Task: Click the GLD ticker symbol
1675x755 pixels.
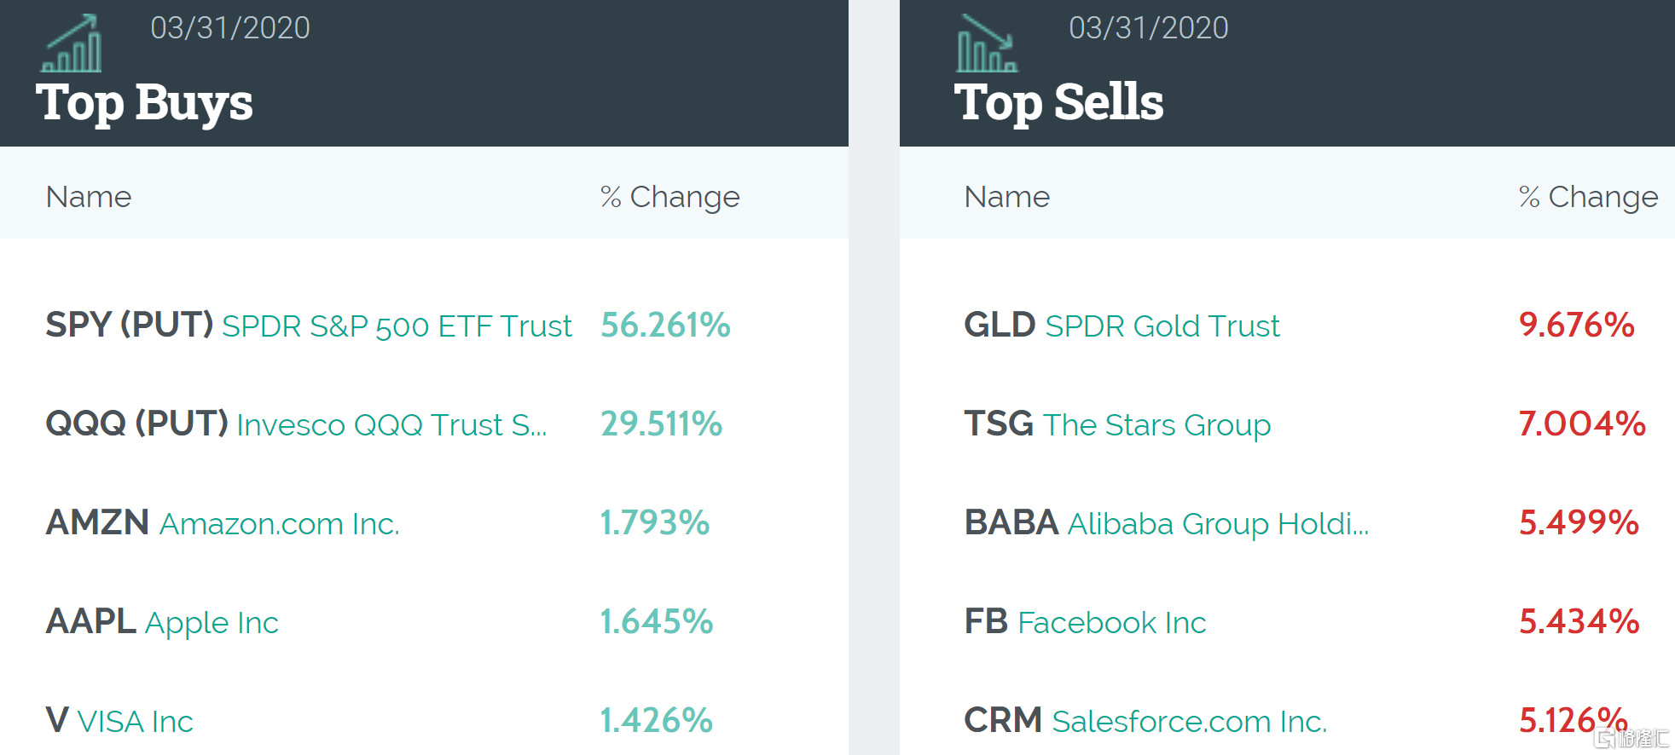Action: [x=1000, y=325]
